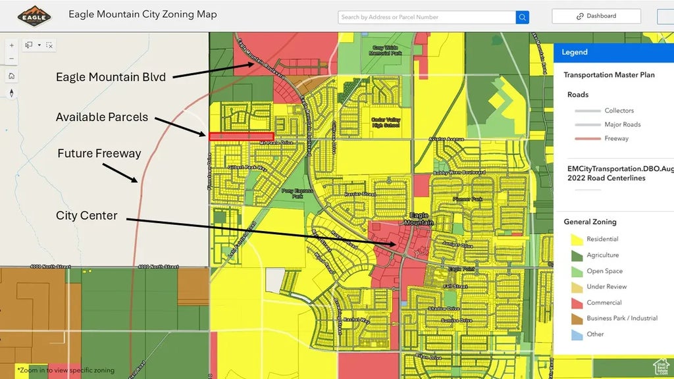Image resolution: width=674 pixels, height=379 pixels.
Task: Click the red-outlined available parcel on map
Action: pos(241,136)
